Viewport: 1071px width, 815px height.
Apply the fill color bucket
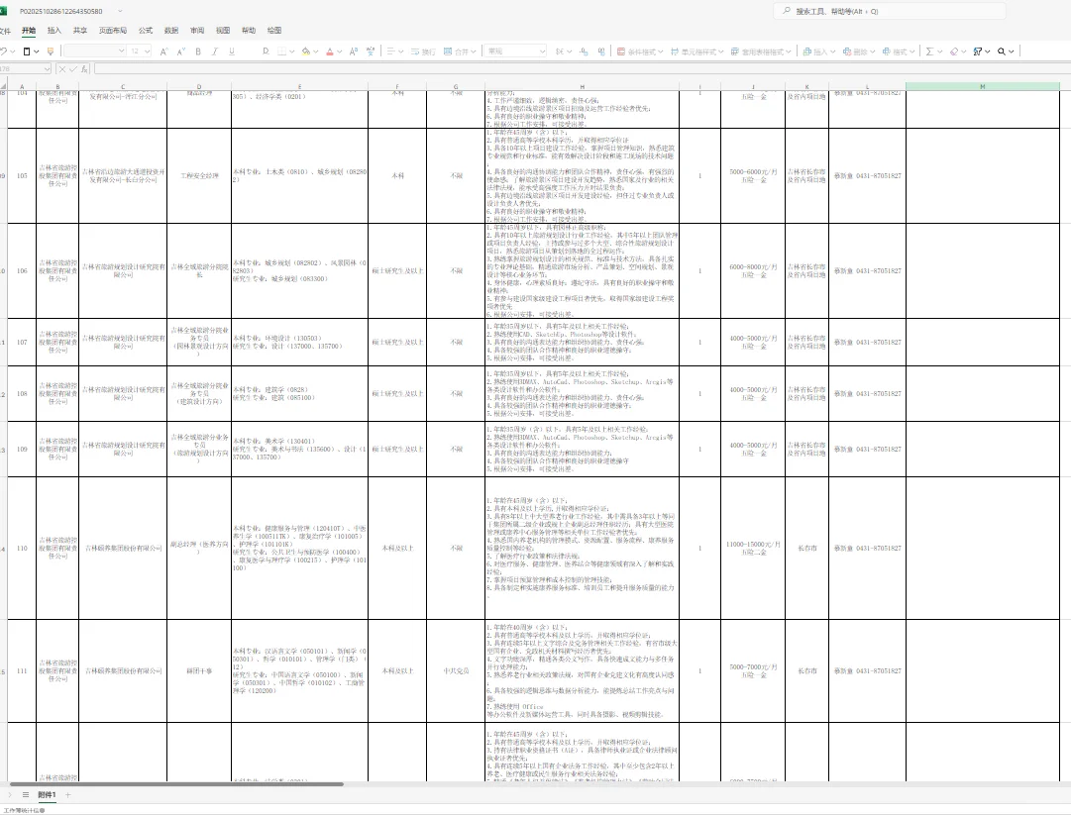[x=306, y=51]
